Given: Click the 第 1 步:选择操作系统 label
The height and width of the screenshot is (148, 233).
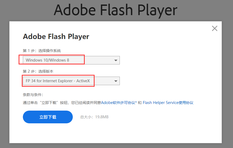Looking at the screenshot, I should point(42,51).
